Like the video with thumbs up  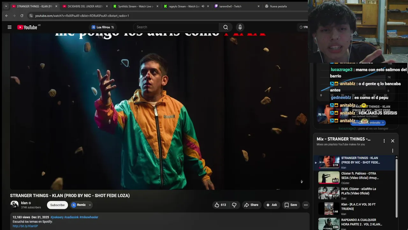tap(220, 205)
